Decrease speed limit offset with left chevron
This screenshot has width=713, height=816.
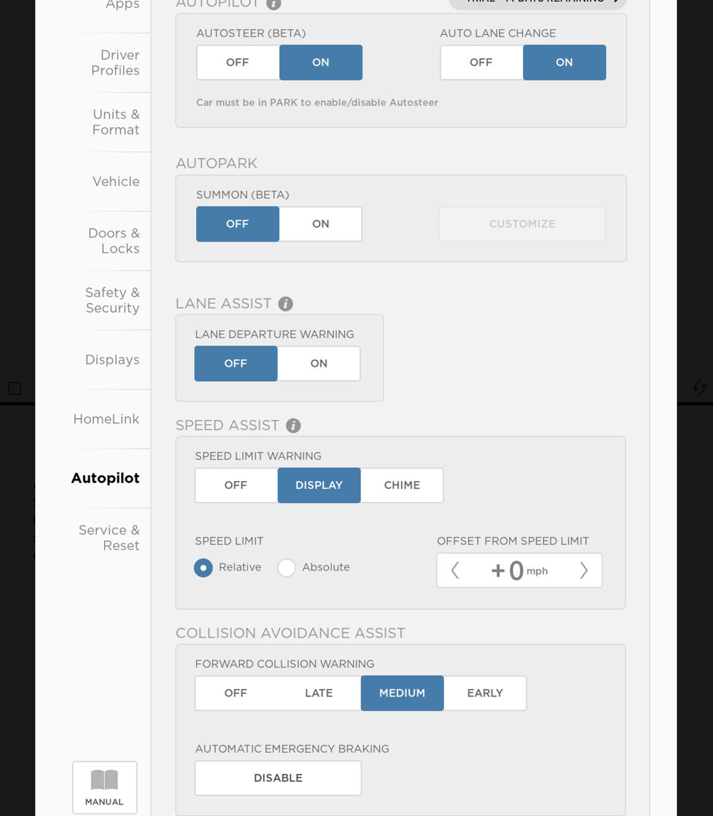coord(455,571)
